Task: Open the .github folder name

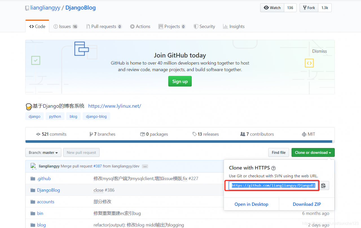Action: pyautogui.click(x=44, y=178)
